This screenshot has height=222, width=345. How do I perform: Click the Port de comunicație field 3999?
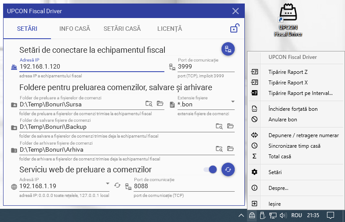pyautogui.click(x=206, y=67)
